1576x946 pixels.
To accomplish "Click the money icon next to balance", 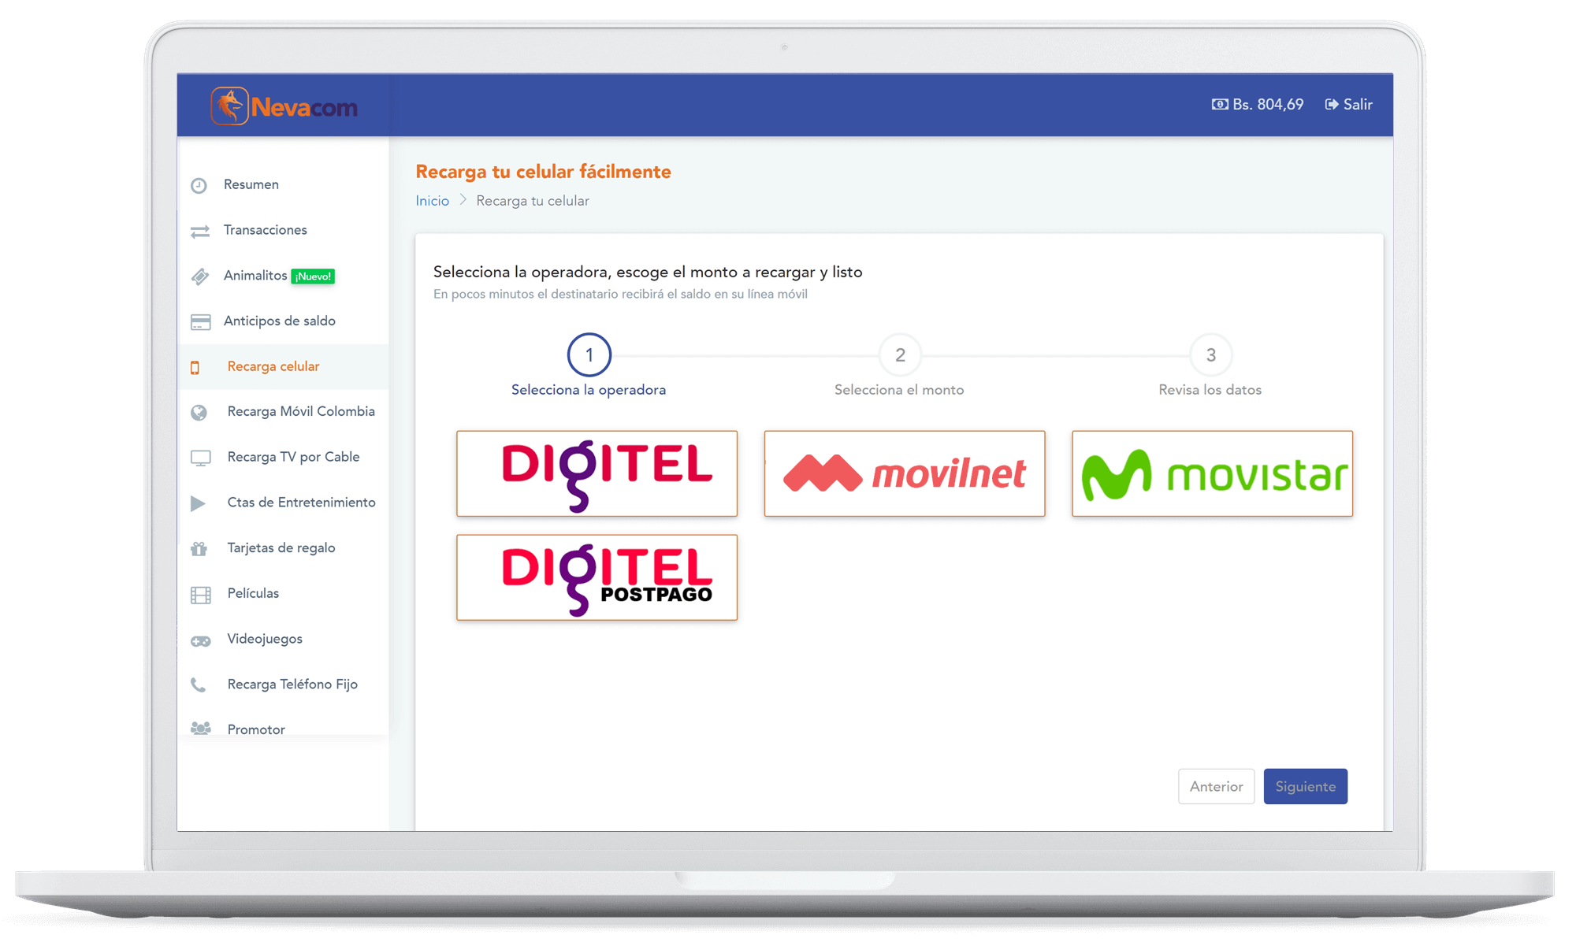I will coord(1219,105).
